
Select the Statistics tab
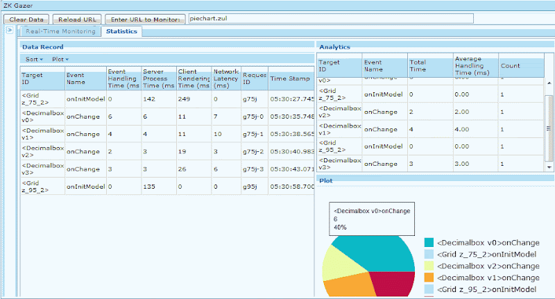point(121,31)
